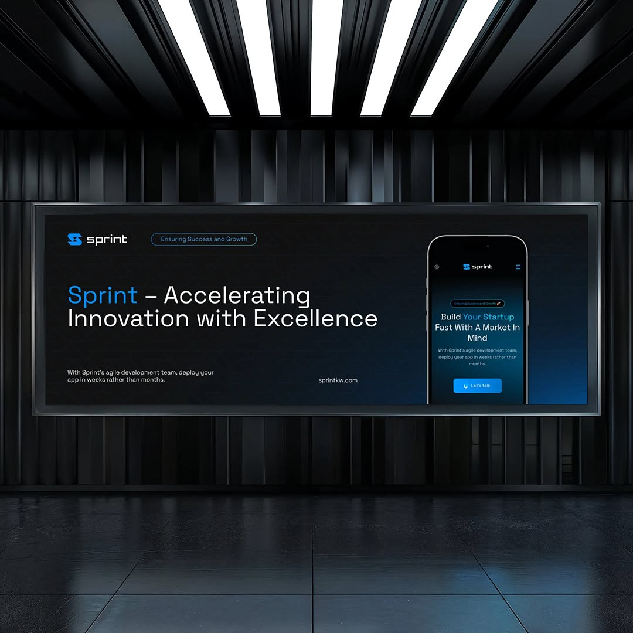
Task: Click the 'Ensuring Success and Growth' billboard badge
Action: 204,239
